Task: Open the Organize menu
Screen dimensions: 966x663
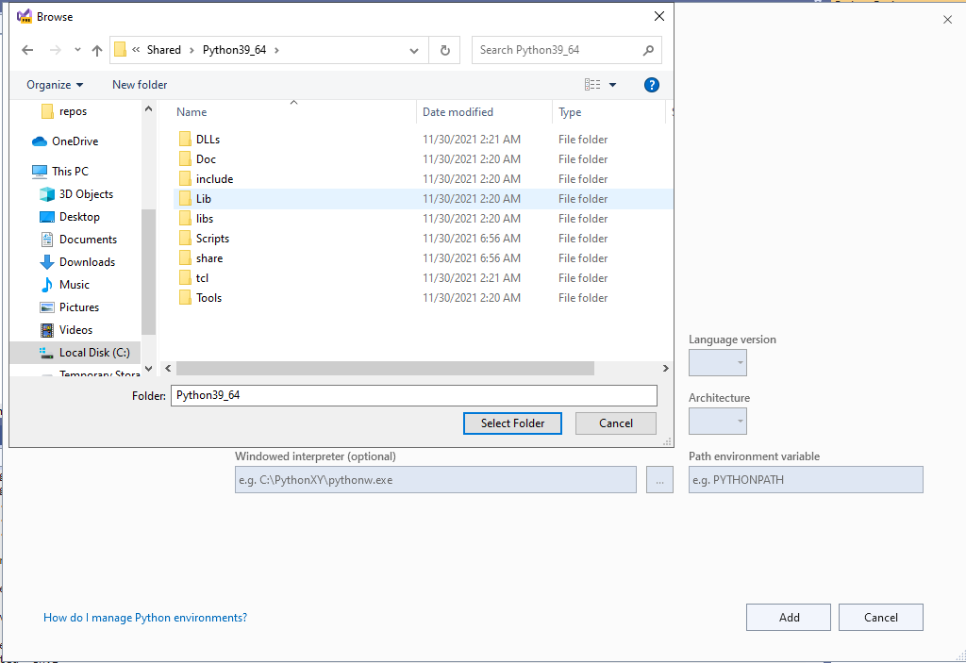Action: pyautogui.click(x=53, y=84)
